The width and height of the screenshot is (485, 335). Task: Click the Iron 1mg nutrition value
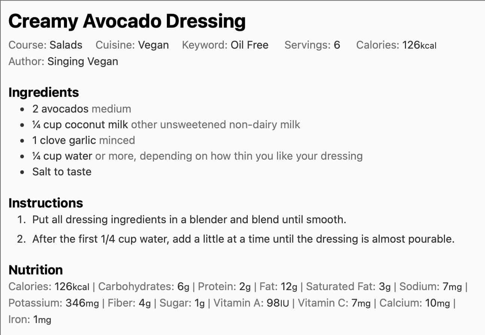point(42,320)
